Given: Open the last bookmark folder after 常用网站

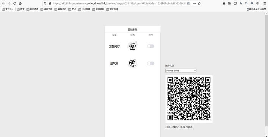Looking at the screenshot, I should point(112,9).
